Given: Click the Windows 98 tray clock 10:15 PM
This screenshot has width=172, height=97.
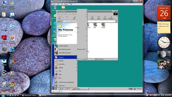Looking at the screenshot, I should pyautogui.click(x=139, y=89).
